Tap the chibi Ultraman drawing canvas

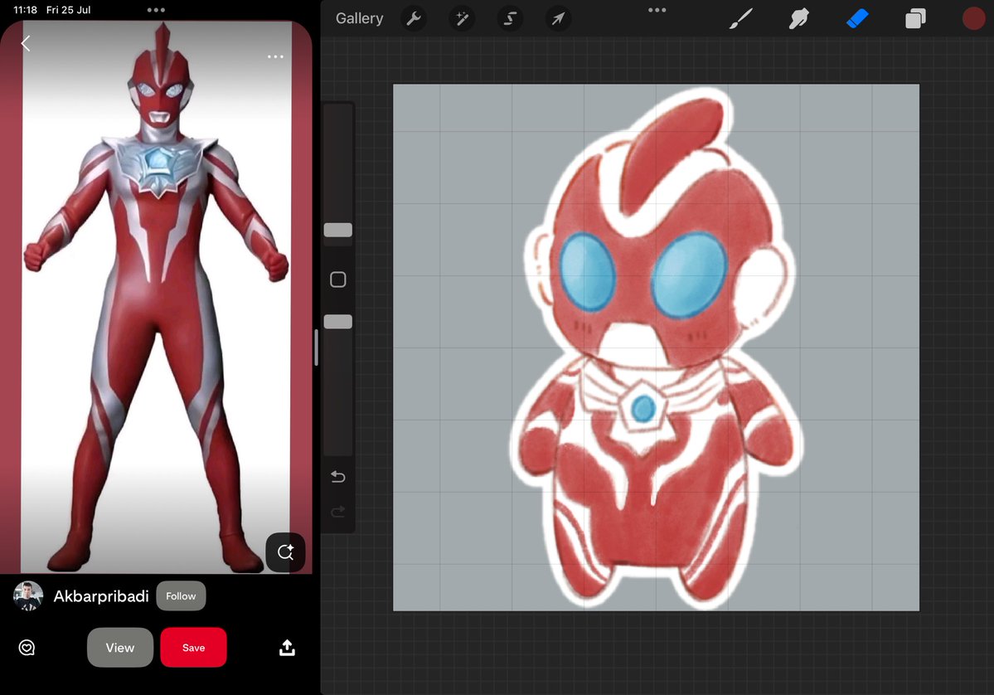point(656,347)
